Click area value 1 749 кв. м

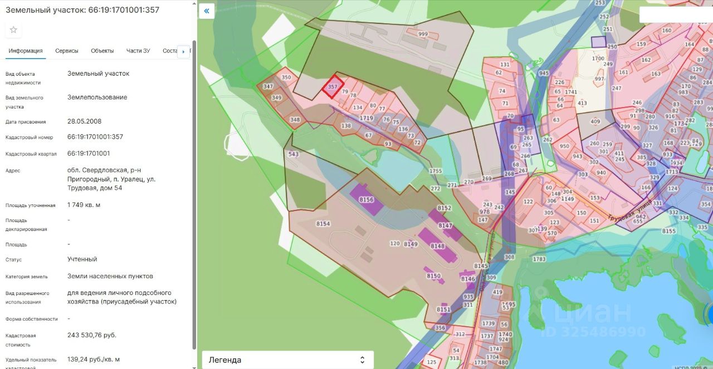click(x=84, y=205)
